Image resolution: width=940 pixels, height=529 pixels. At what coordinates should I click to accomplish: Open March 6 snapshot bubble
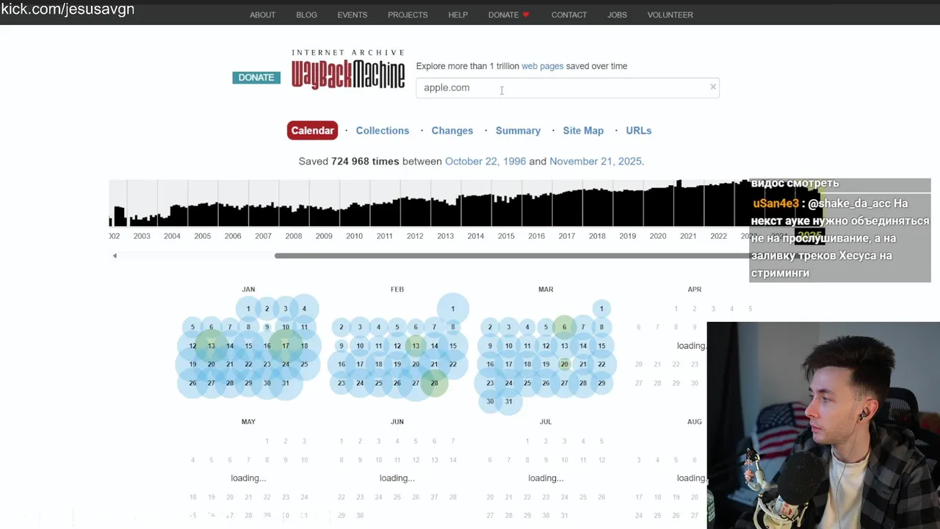coord(565,327)
